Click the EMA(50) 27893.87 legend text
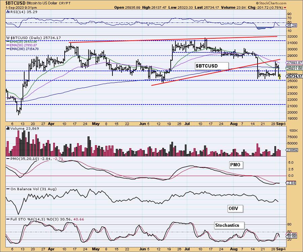The image size is (303, 252). (x=23, y=45)
